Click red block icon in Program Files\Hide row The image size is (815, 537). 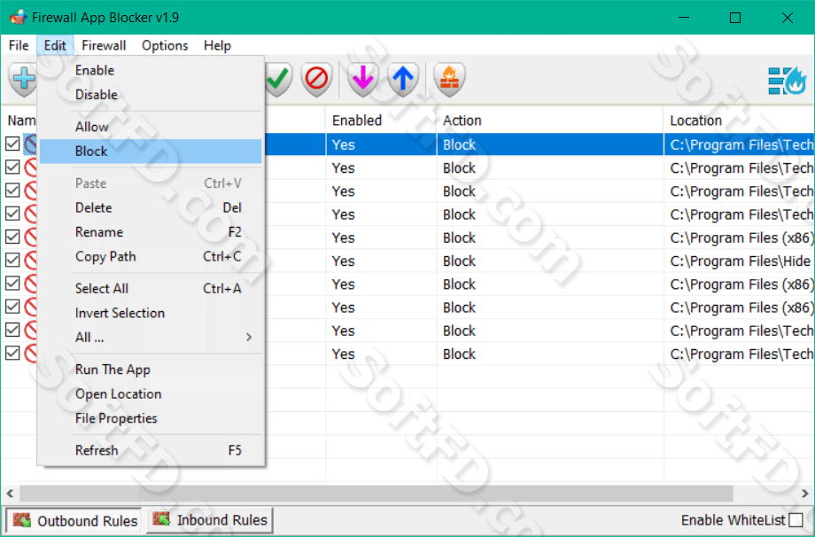(x=31, y=261)
